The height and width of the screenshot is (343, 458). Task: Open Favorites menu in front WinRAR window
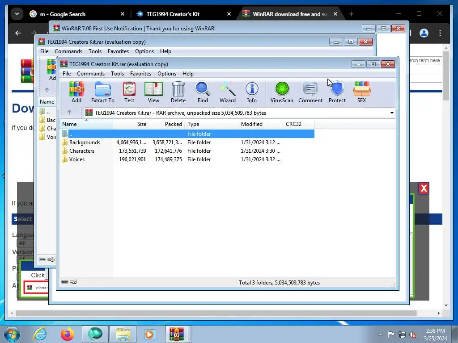[141, 74]
